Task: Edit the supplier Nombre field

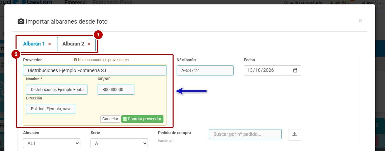Action: tap(57, 90)
